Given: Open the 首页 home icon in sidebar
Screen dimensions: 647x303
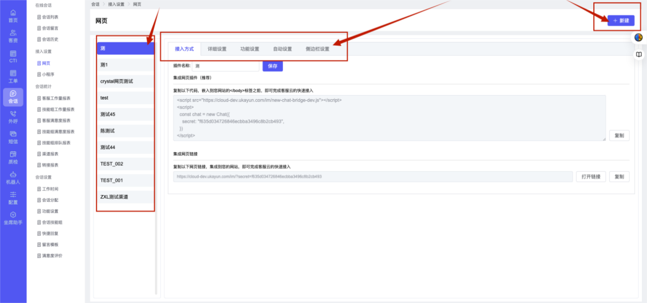Looking at the screenshot, I should [x=13, y=16].
